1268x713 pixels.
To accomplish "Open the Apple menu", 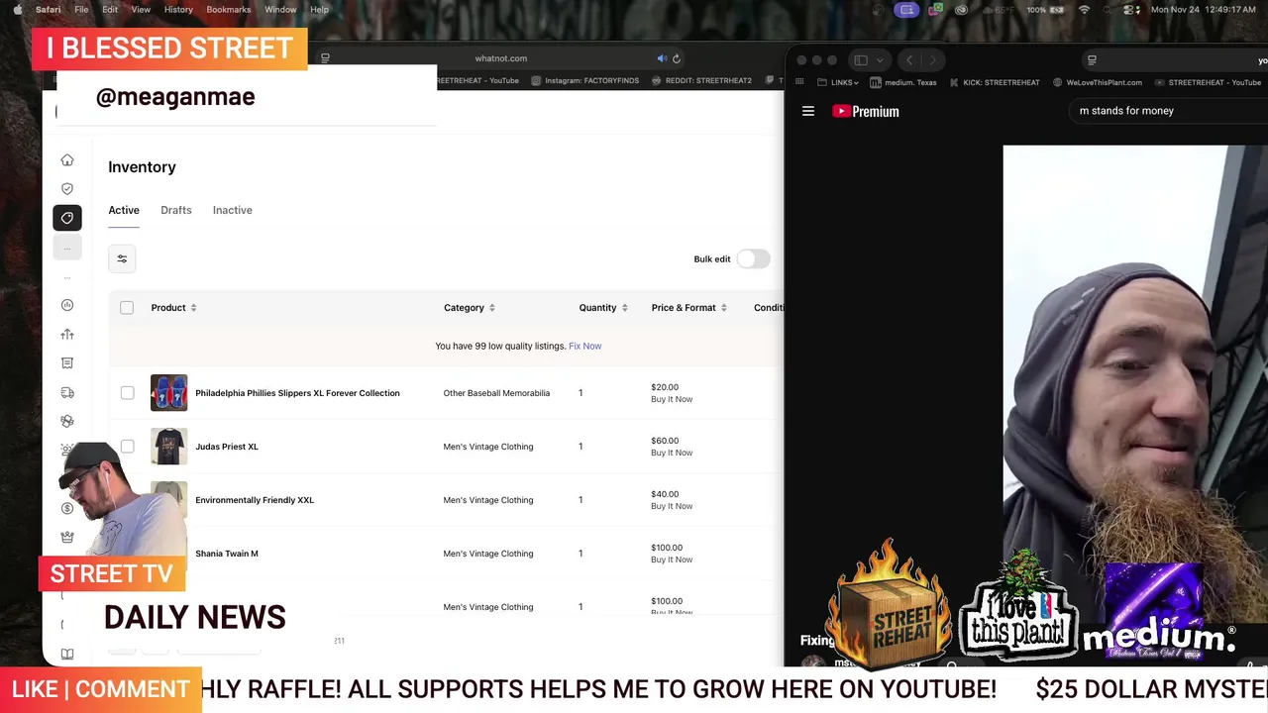I will click(17, 10).
